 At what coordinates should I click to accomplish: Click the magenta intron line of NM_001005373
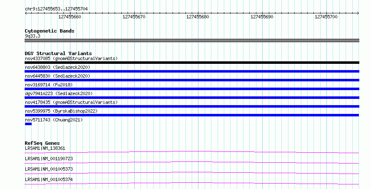tap(192, 173)
